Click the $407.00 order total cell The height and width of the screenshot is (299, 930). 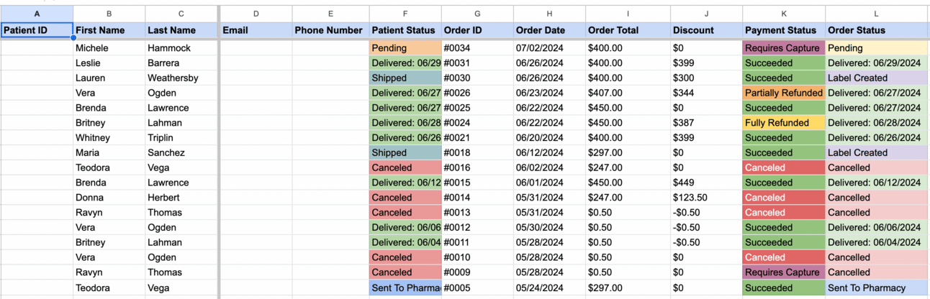click(x=627, y=93)
